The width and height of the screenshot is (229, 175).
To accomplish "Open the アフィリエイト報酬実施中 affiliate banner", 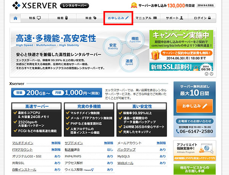I will [x=195, y=151].
